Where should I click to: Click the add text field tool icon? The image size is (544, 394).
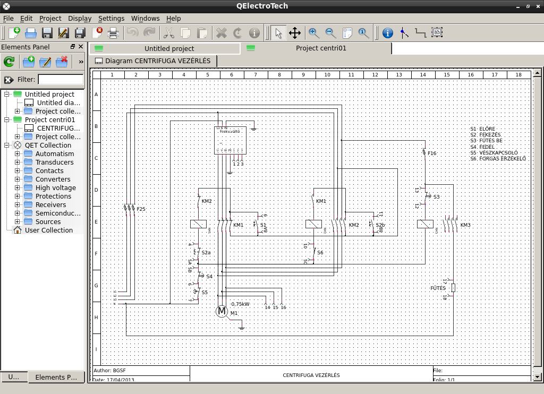tap(437, 33)
